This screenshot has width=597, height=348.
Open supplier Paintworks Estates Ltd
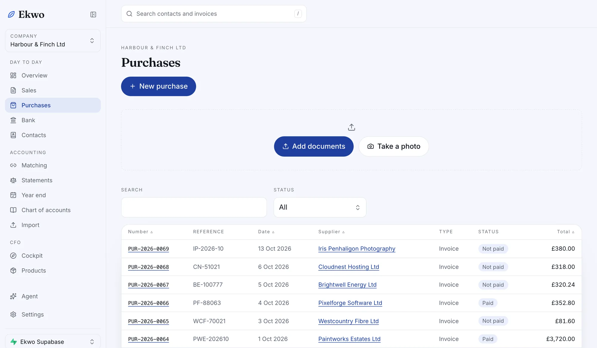pos(349,339)
